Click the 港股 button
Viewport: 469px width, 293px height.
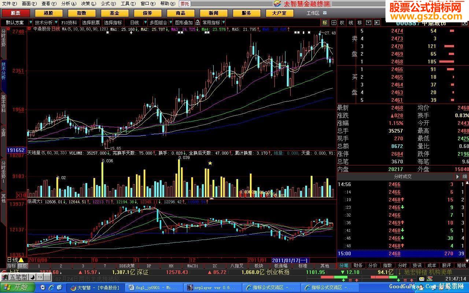48,13
